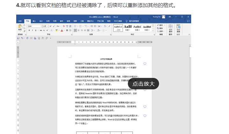
Task: Collapse the ribbon with the chevron arrow
Action: pyautogui.click(x=189, y=35)
